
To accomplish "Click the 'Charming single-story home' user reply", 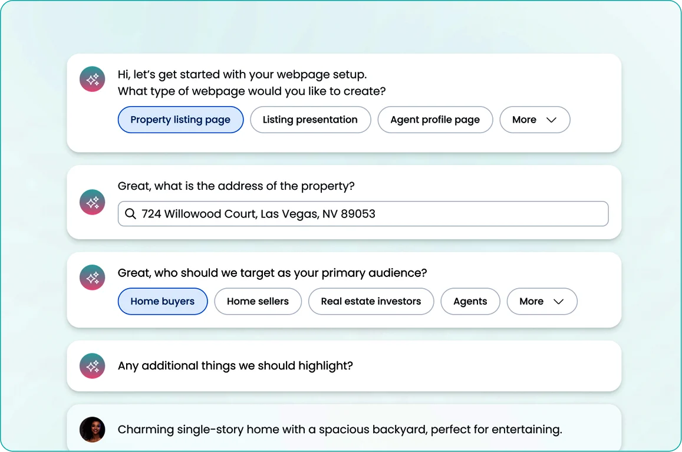I will (x=340, y=430).
